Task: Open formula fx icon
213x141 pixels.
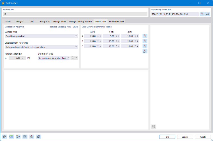Action: 39,137
